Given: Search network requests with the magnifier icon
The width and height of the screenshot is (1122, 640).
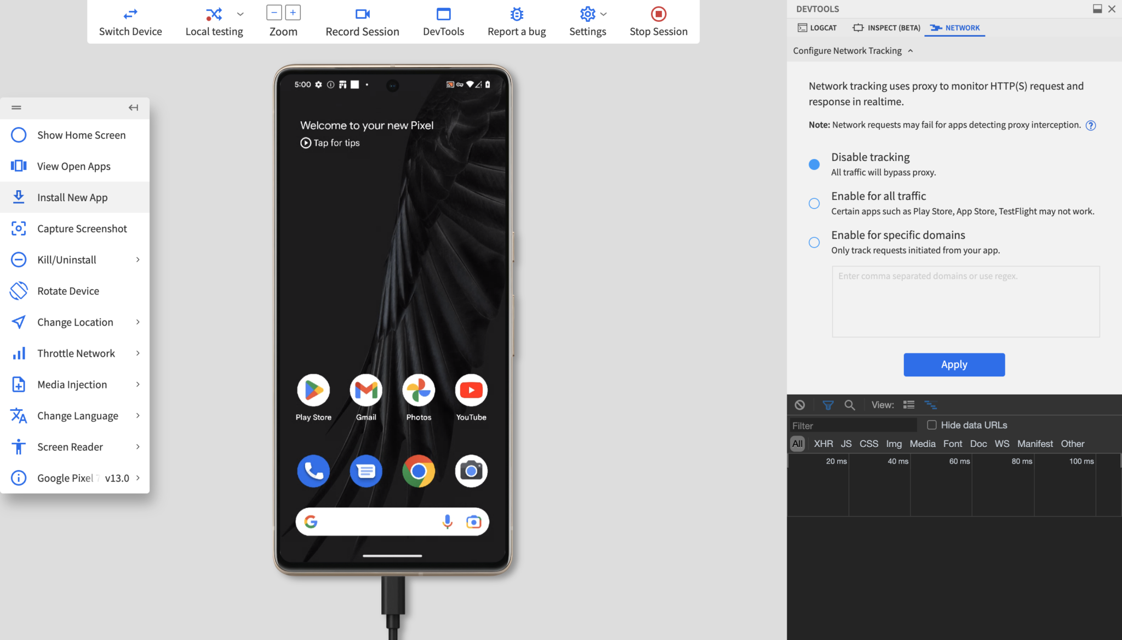Looking at the screenshot, I should click(x=850, y=405).
